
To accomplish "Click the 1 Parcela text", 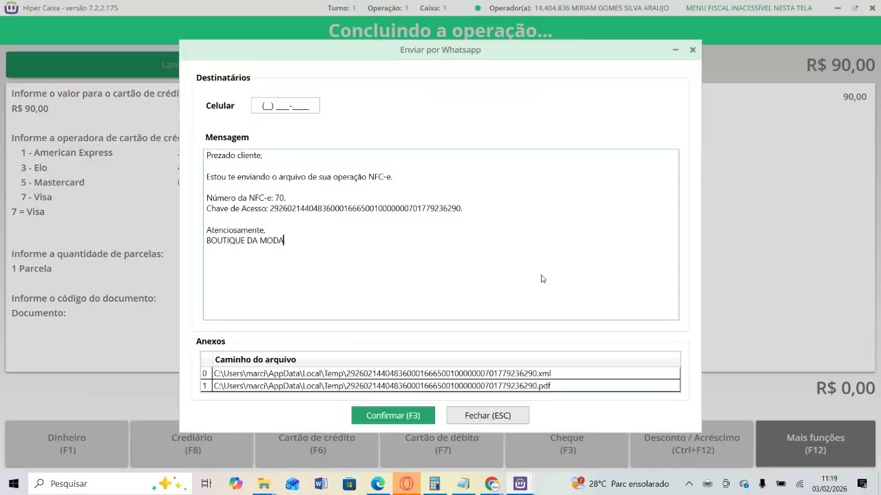I will click(32, 268).
